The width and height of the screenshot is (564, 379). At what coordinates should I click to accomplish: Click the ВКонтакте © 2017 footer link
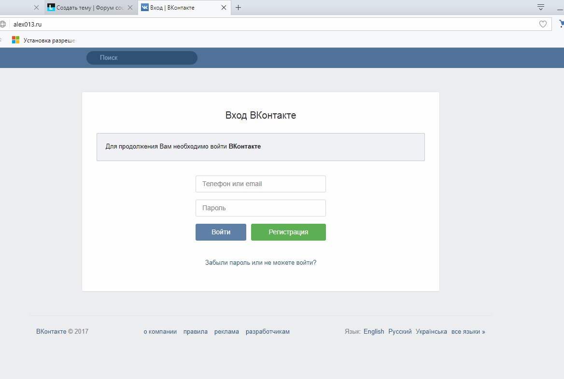pyautogui.click(x=62, y=332)
